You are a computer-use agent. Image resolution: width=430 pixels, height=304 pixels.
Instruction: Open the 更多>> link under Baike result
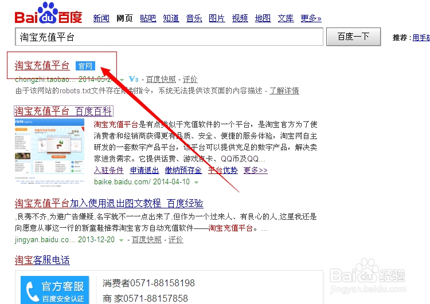(x=256, y=171)
